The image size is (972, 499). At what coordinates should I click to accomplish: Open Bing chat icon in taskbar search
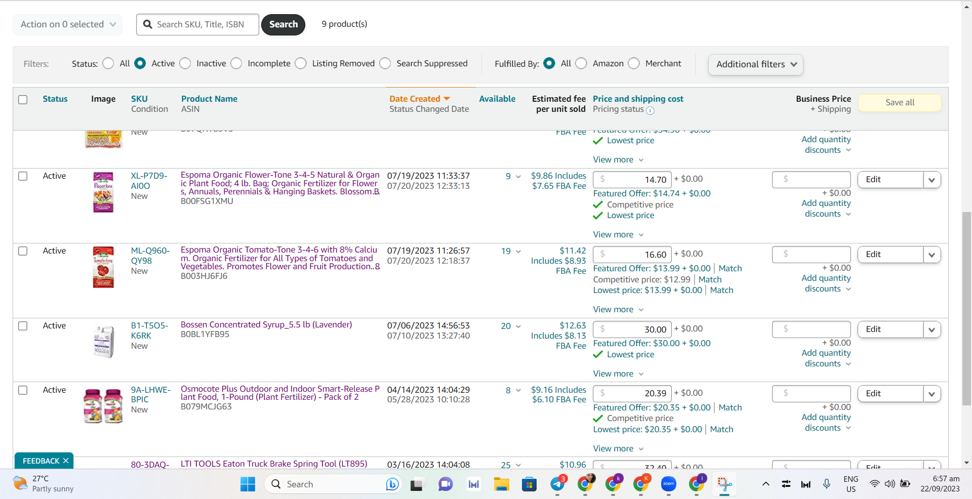(x=392, y=484)
